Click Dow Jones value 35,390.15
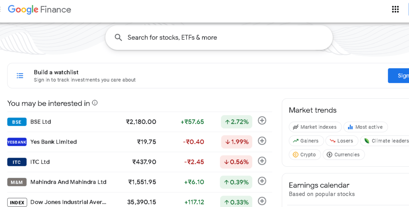This screenshot has width=409, height=207. tap(142, 202)
